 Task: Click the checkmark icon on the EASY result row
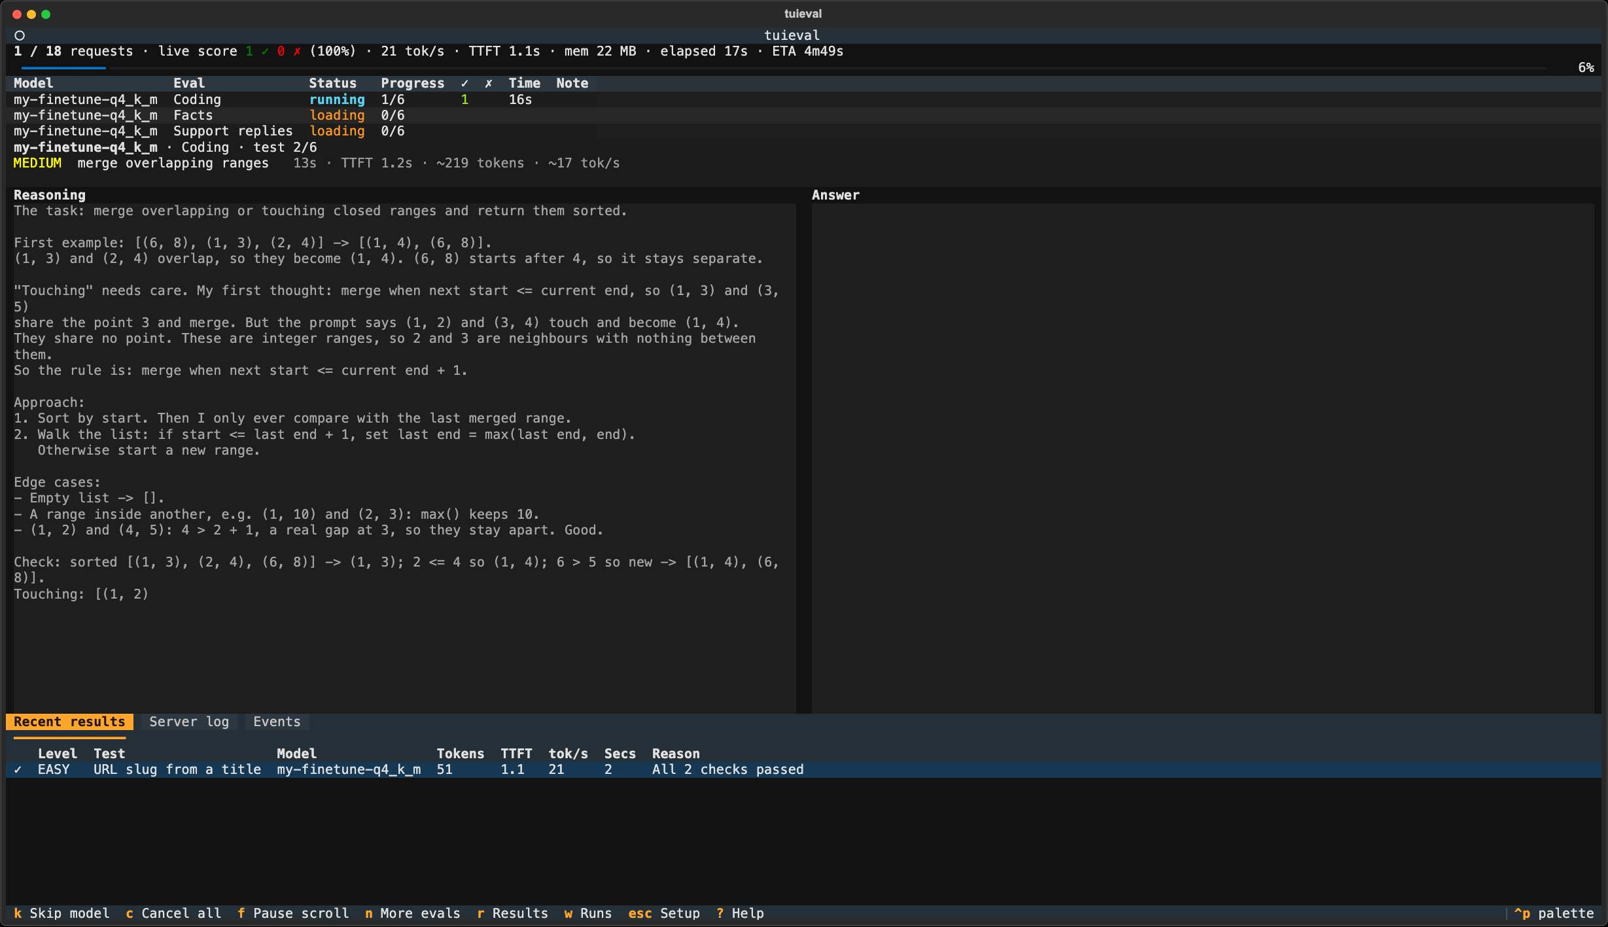[x=18, y=770]
